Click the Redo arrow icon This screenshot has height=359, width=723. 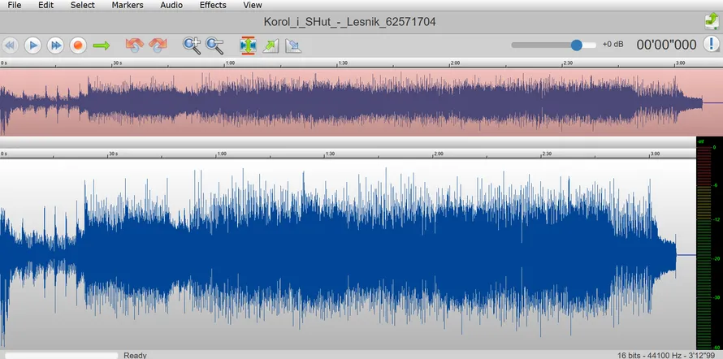coord(158,45)
